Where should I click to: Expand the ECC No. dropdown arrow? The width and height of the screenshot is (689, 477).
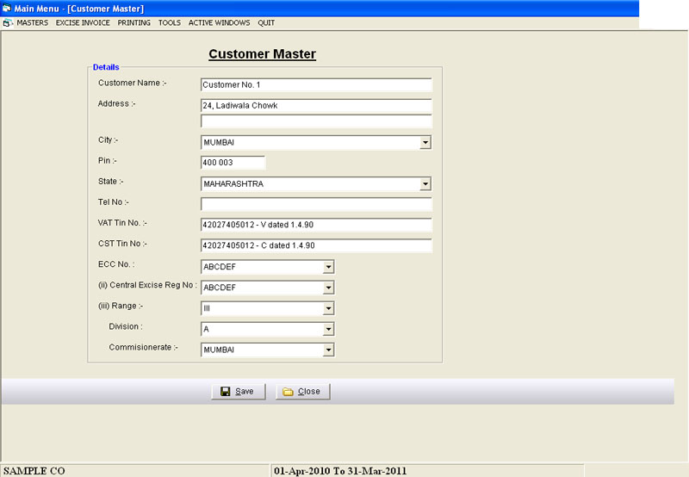coord(328,267)
